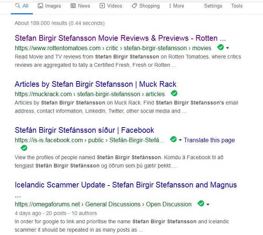Expand dropdown arrow on omegaforums.net result
Viewport: 263px width, 235px height.
click(208, 204)
